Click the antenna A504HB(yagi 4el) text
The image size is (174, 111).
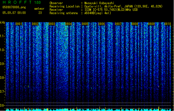point(98,13)
